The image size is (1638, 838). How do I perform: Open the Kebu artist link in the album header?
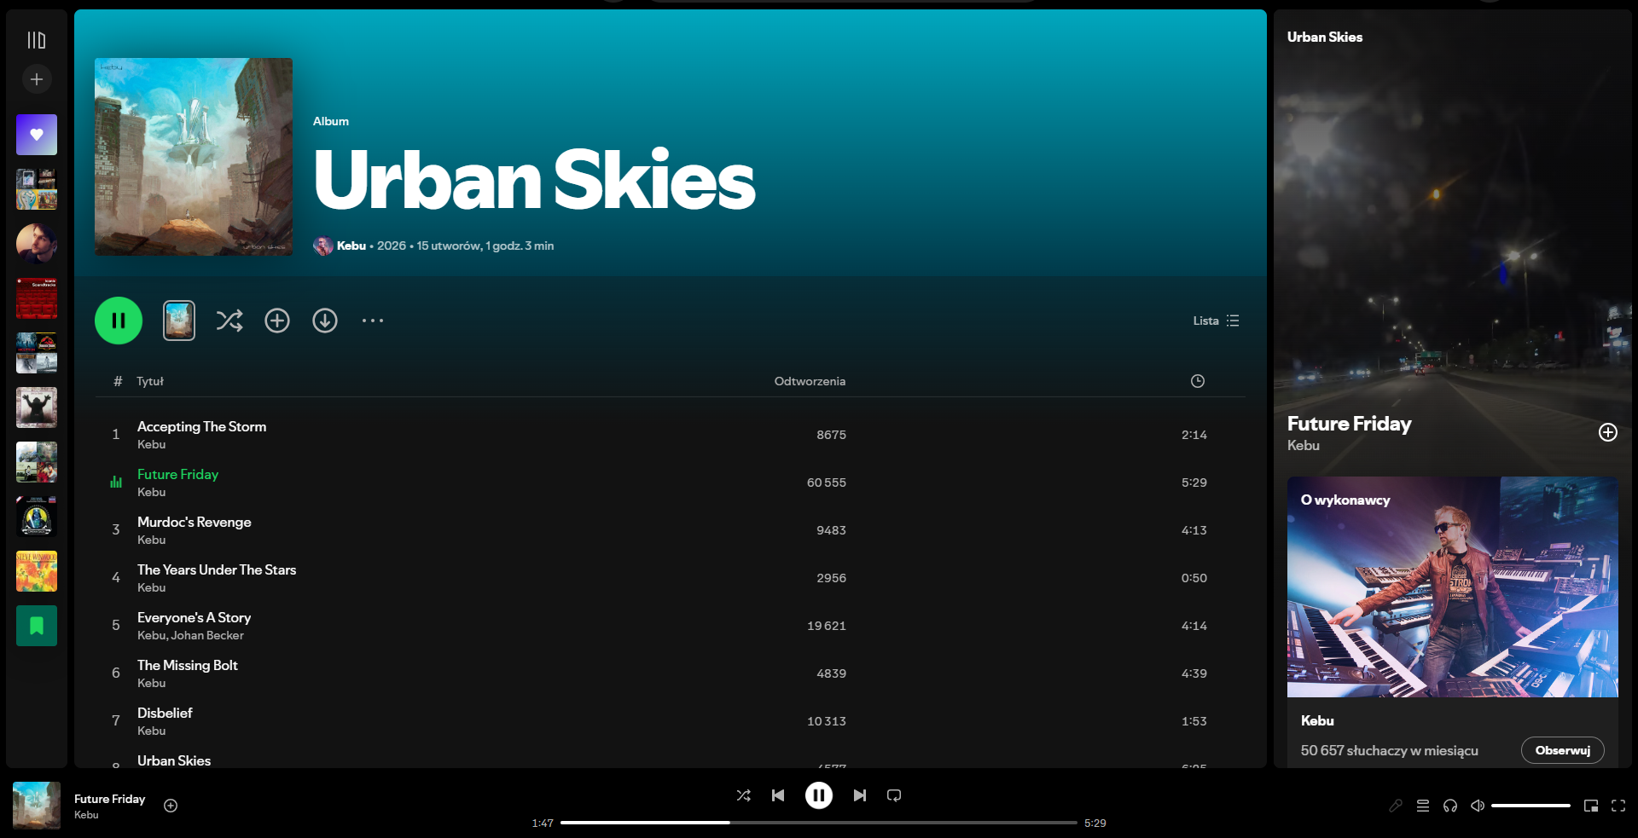point(351,246)
